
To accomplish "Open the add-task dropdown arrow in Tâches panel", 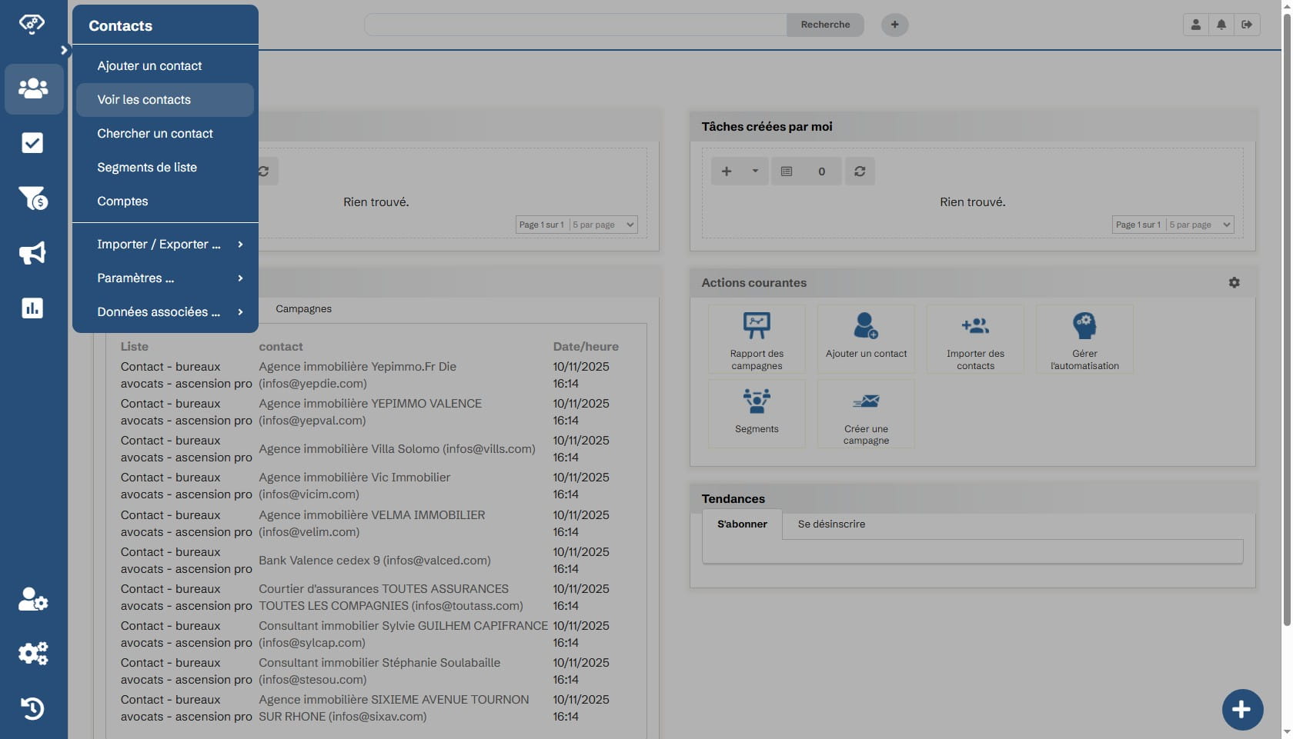I will click(753, 171).
